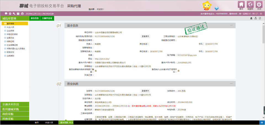This screenshot has height=125, width=265.
Task: Select 从业人员 in the left tree
Action: (x=10, y=27)
